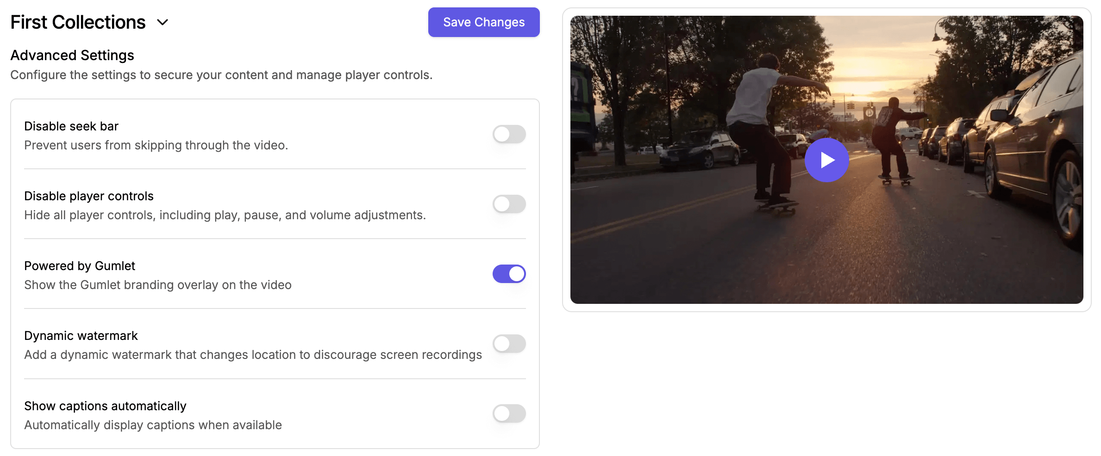
Task: Click the Dynamic watermark label
Action: [x=81, y=336]
